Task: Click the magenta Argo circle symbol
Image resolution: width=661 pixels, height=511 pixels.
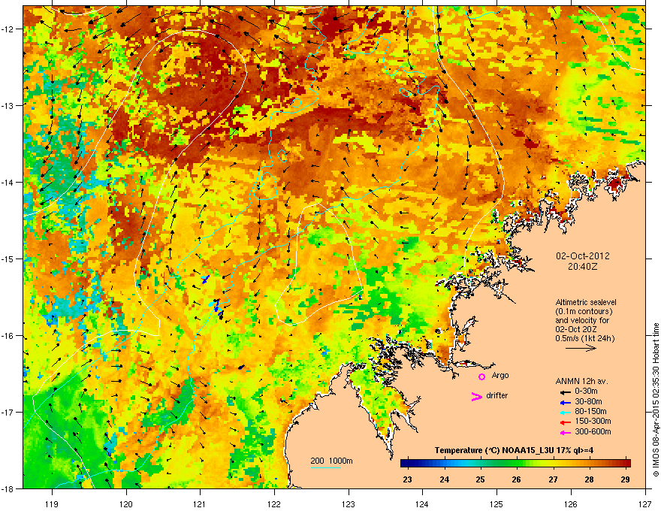Action: click(481, 376)
